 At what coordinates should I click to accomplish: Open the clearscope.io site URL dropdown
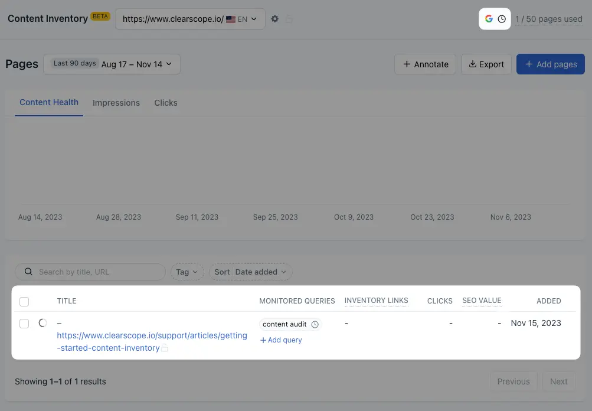pyautogui.click(x=190, y=19)
